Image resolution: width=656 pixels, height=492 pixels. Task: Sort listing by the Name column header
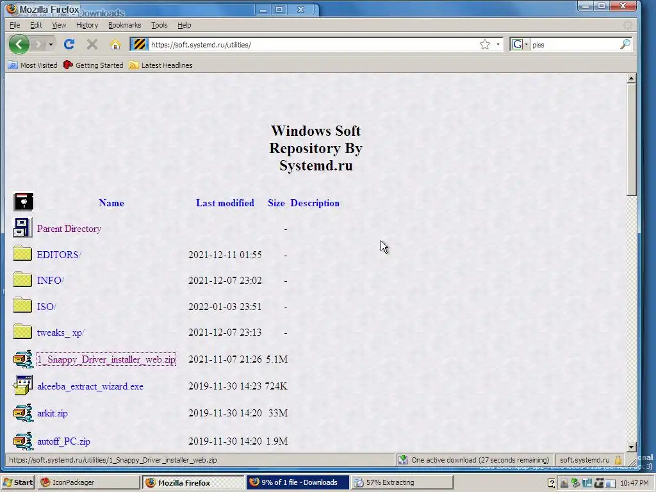[x=111, y=203]
